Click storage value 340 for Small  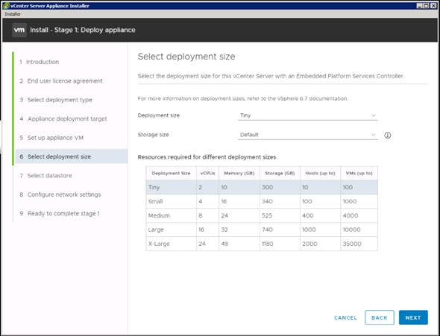click(x=267, y=201)
